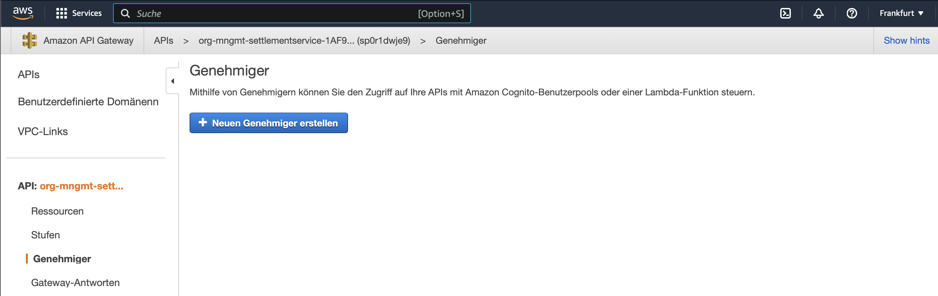Image resolution: width=938 pixels, height=296 pixels.
Task: Click the search magnifier icon
Action: [126, 13]
